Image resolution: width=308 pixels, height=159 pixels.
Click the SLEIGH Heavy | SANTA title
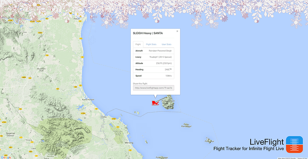[148, 33]
